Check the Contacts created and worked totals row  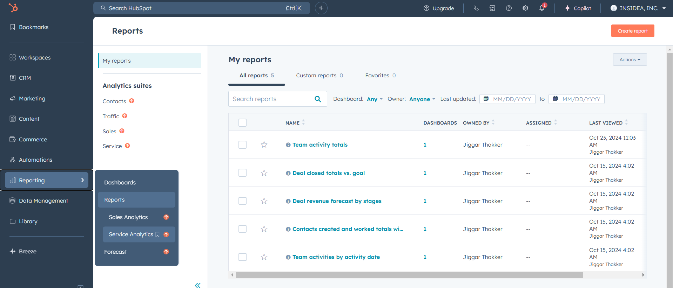point(242,229)
